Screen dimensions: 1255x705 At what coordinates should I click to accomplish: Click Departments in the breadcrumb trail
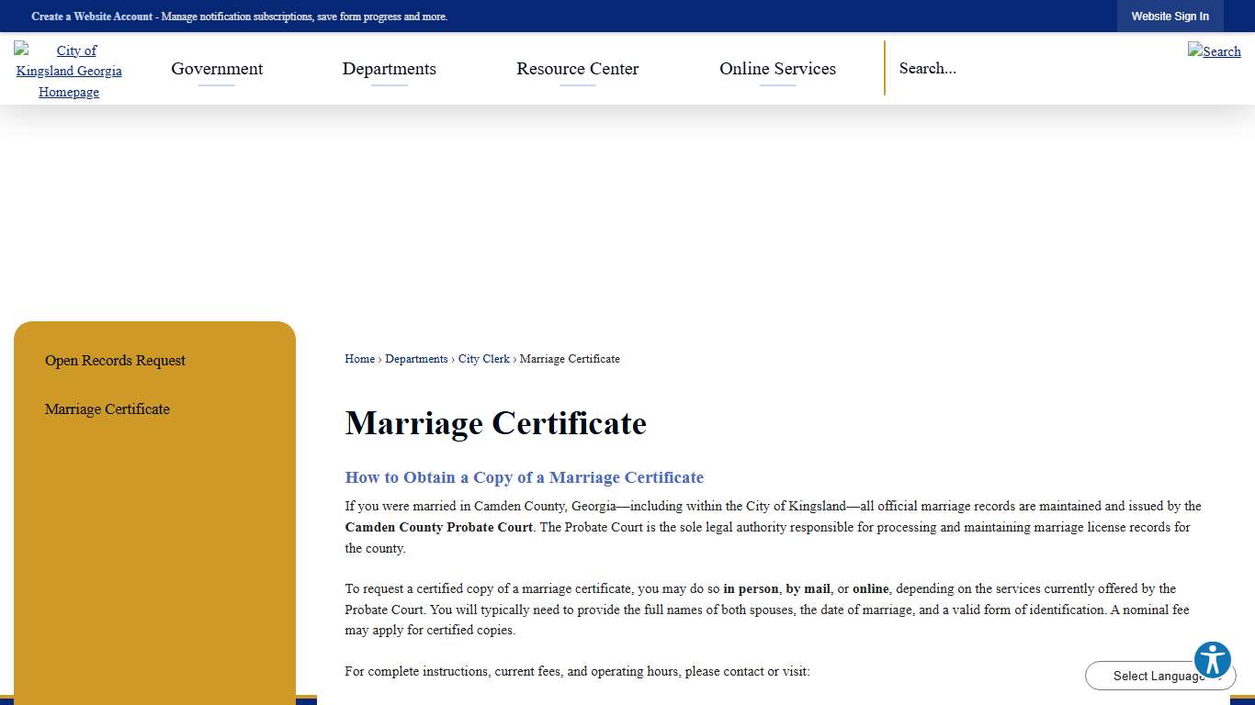416,359
